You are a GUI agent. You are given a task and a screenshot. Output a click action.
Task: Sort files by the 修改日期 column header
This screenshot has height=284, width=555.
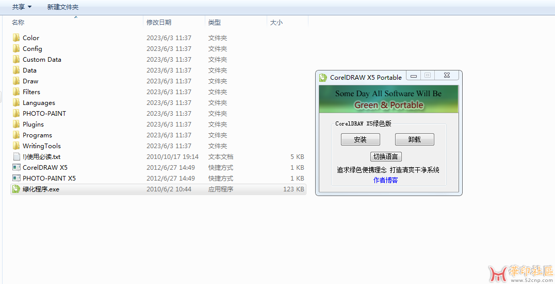159,23
